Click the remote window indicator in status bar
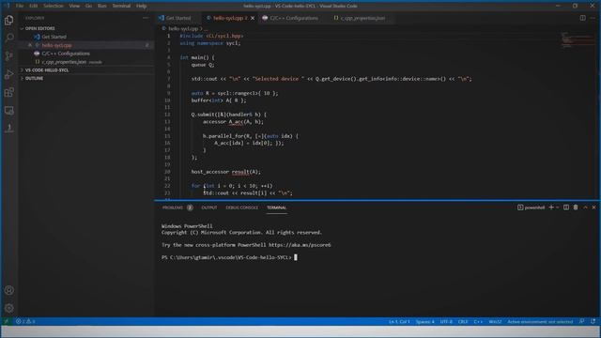Image resolution: width=601 pixels, height=338 pixels. click(6, 321)
